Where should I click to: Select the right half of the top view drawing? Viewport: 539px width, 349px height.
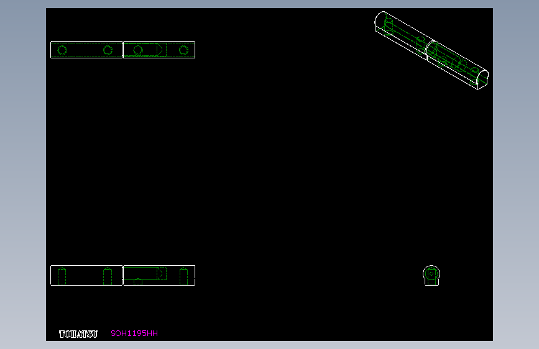coord(159,50)
